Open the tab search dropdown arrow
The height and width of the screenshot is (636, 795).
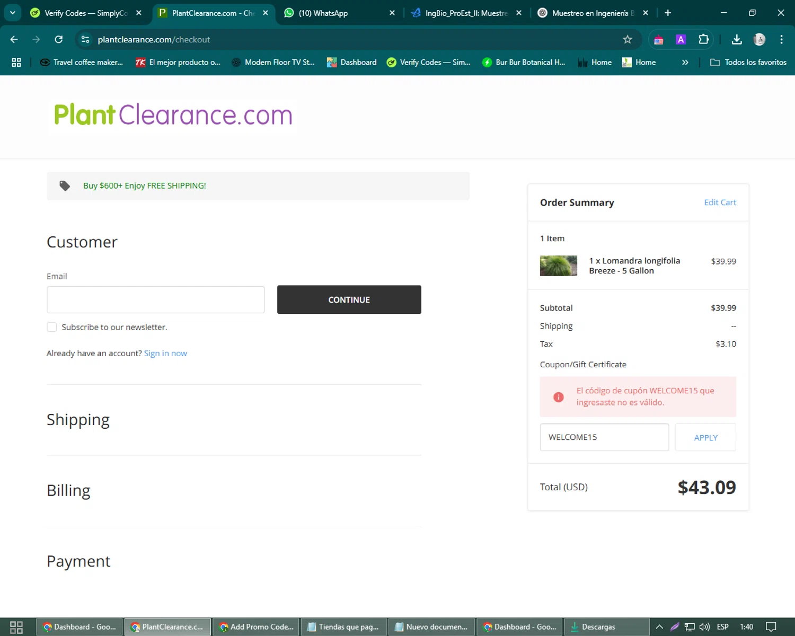(x=12, y=13)
